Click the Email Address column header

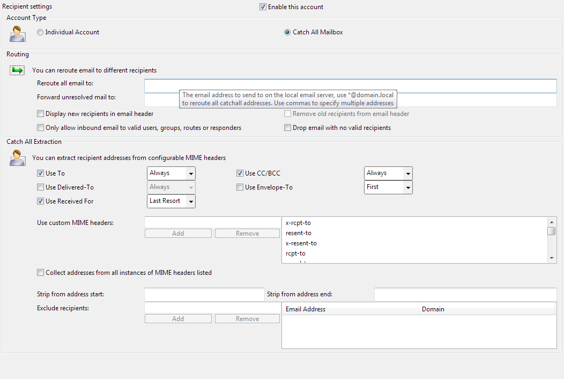point(349,309)
